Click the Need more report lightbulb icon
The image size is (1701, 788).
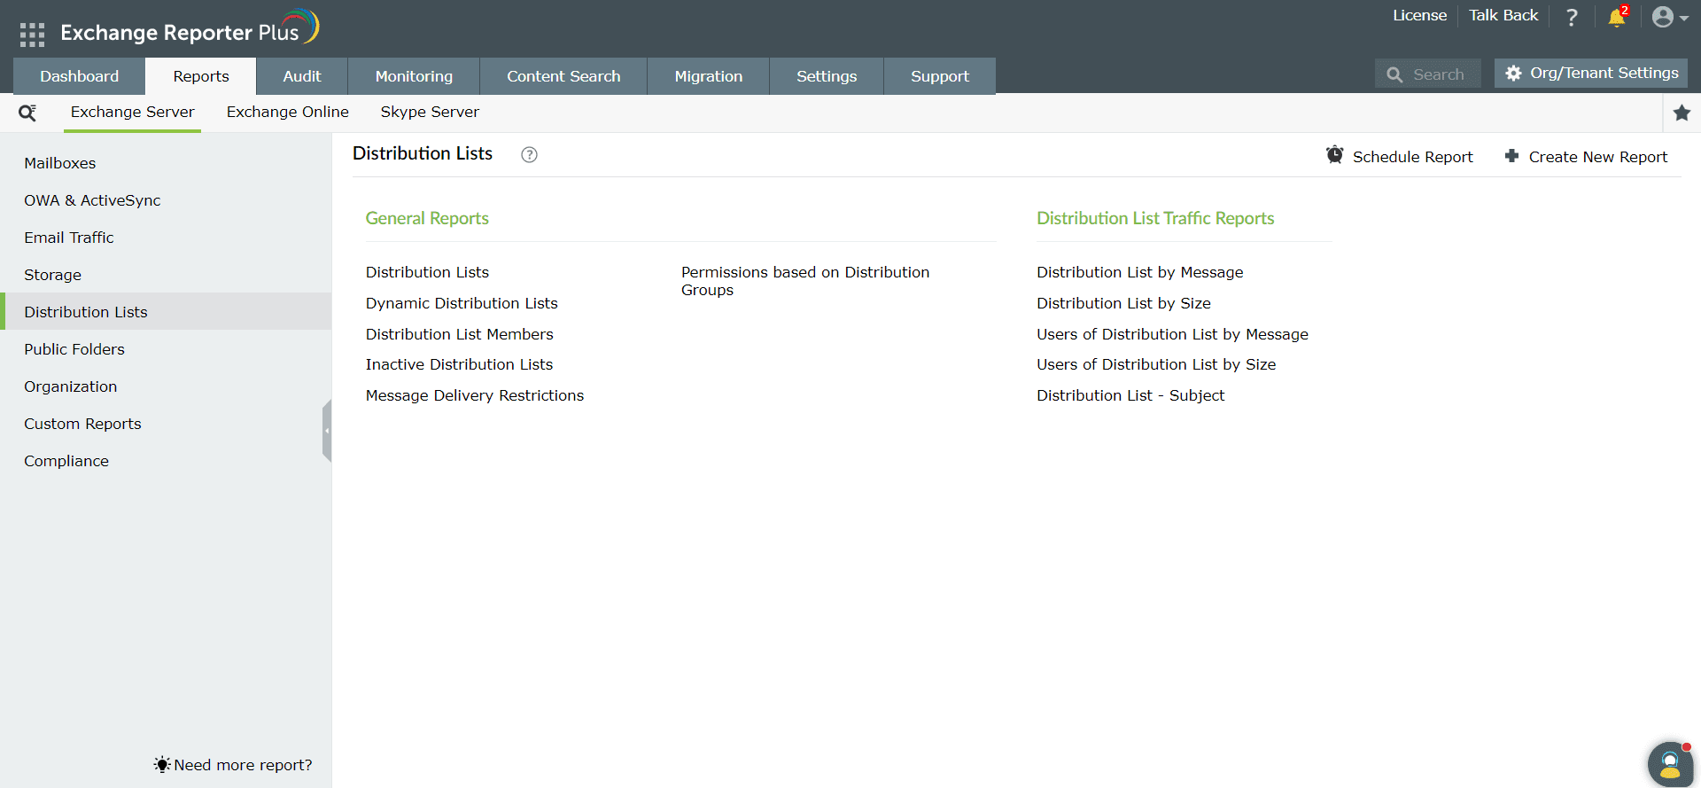coord(162,764)
